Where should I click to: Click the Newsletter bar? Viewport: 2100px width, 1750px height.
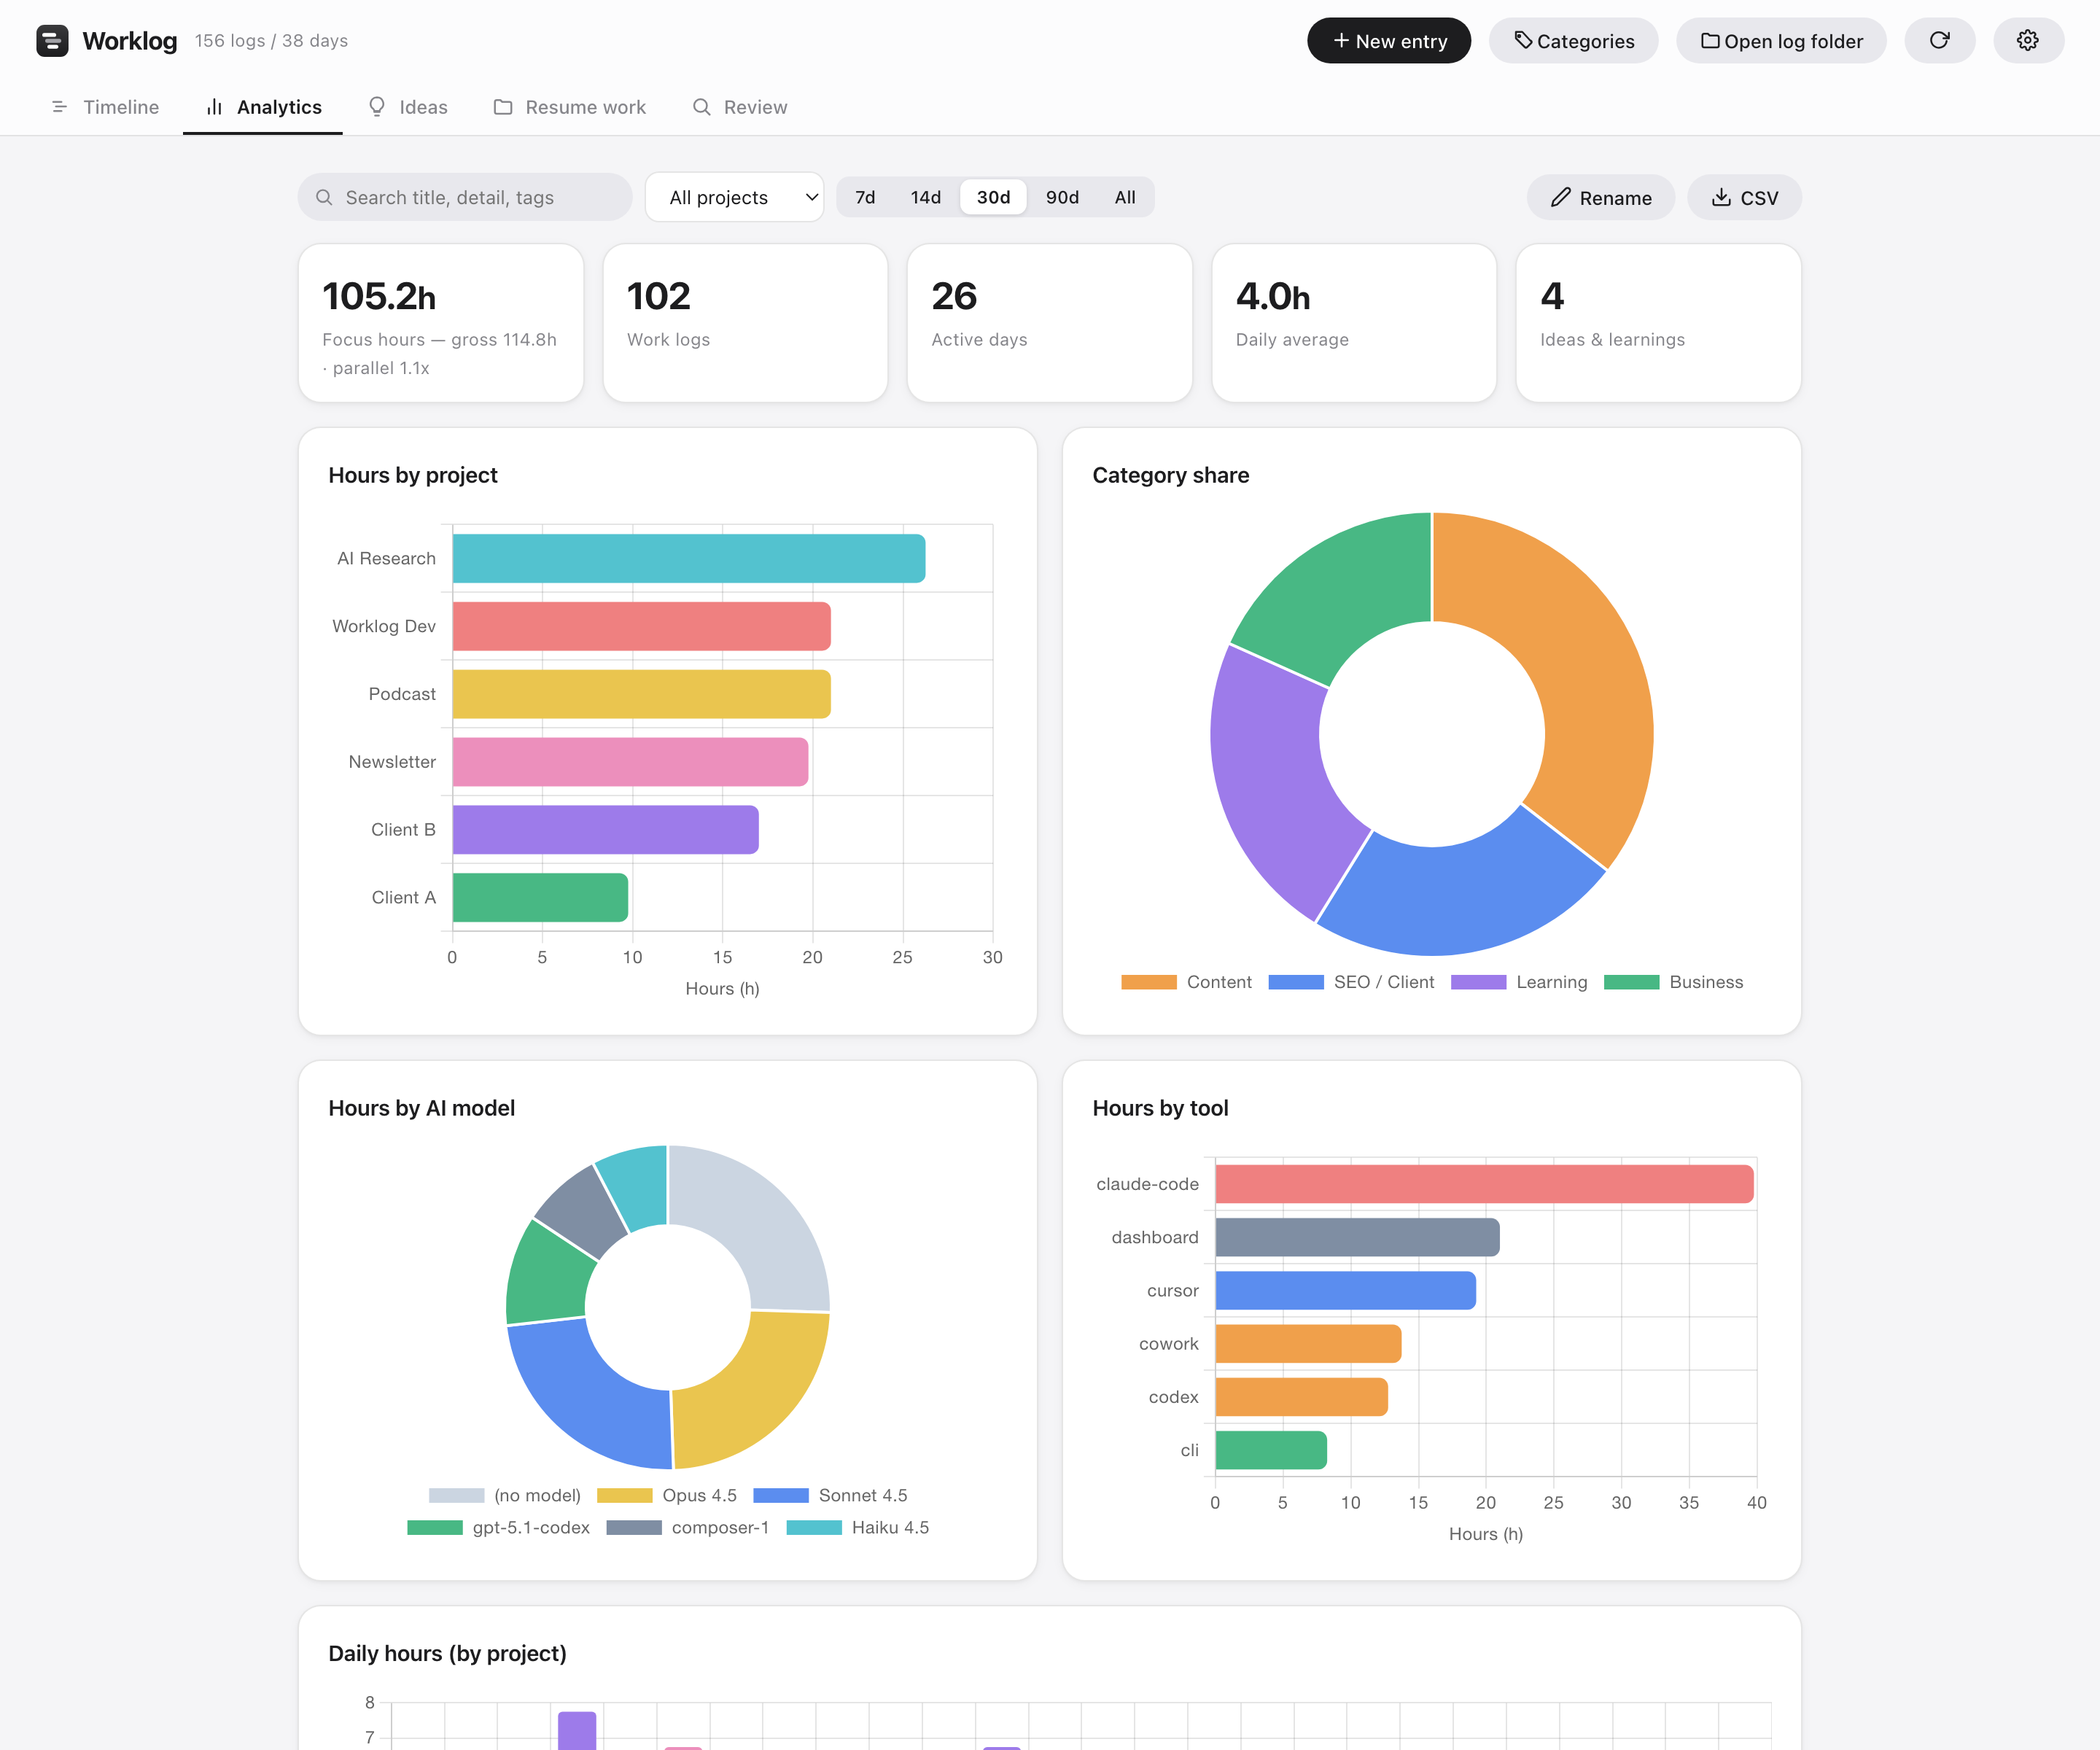(630, 762)
